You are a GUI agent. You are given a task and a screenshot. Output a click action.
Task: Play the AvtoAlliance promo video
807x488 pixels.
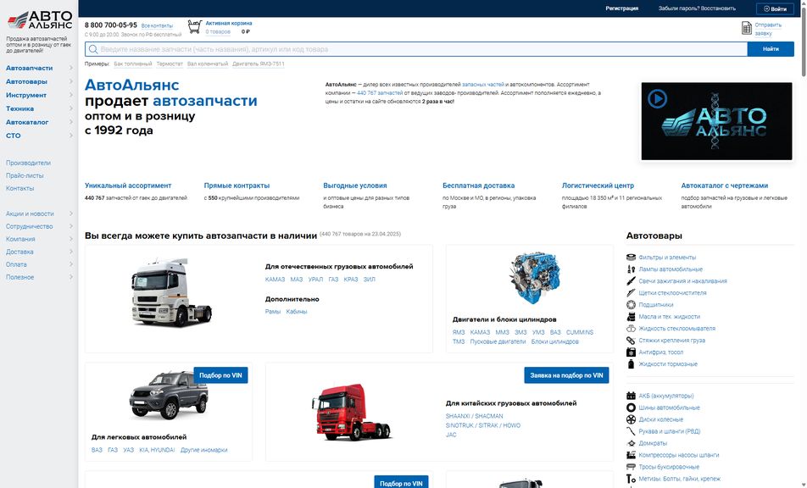[657, 98]
